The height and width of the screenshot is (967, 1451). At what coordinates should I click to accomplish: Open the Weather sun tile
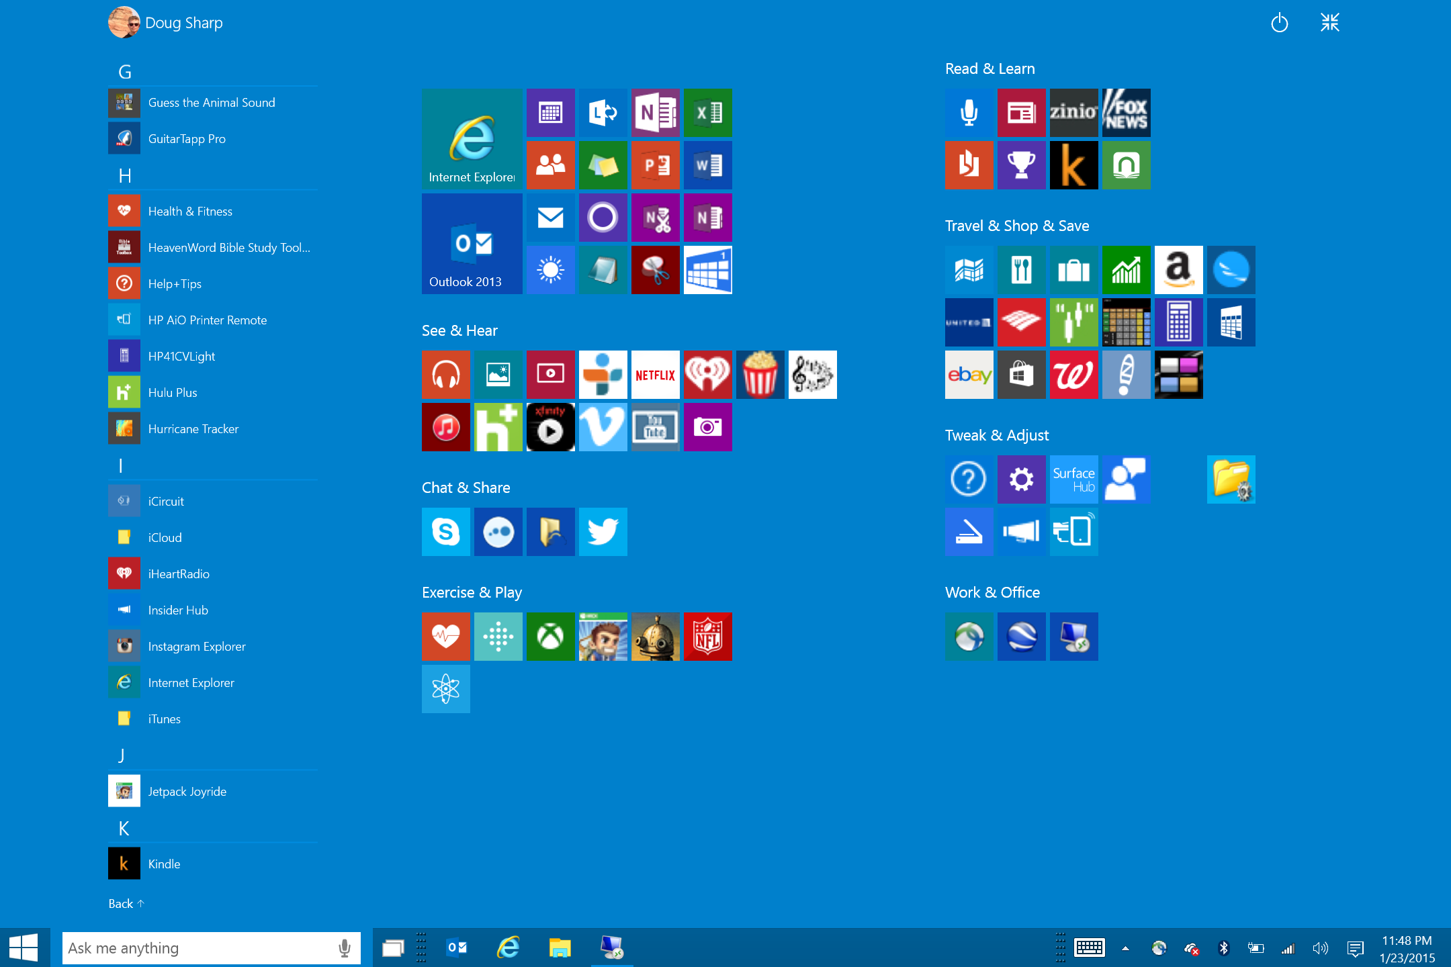pos(551,270)
